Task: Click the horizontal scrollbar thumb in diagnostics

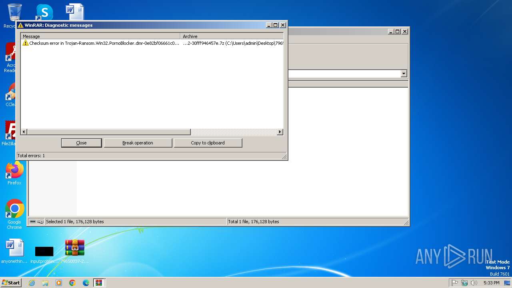Action: [109, 132]
